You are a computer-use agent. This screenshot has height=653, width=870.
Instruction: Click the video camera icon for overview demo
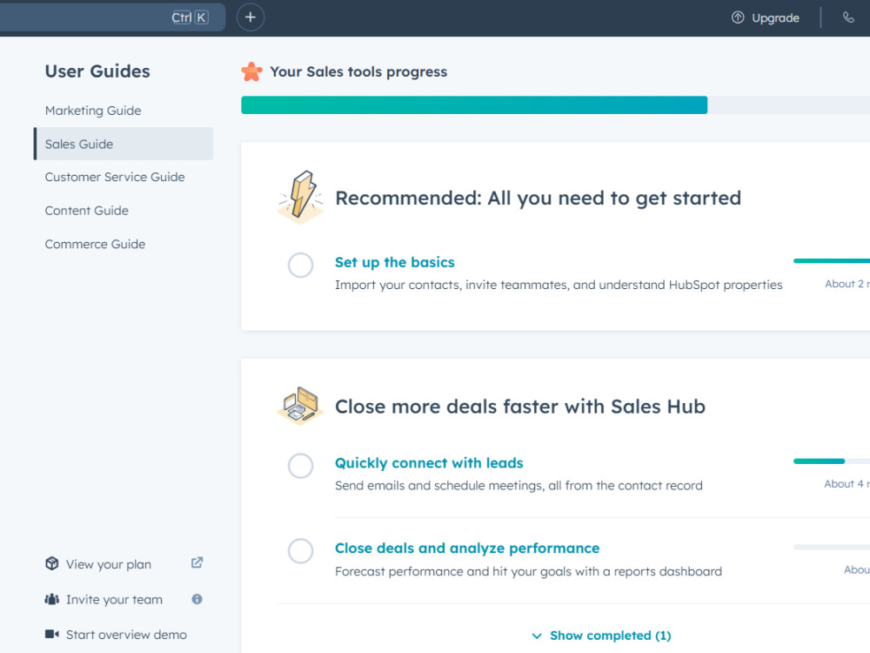point(52,634)
